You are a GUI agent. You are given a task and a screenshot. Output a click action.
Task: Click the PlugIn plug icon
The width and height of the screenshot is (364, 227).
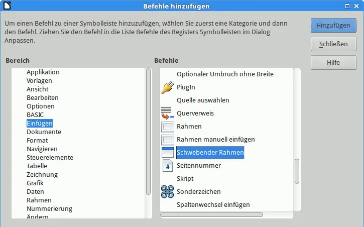point(167,87)
